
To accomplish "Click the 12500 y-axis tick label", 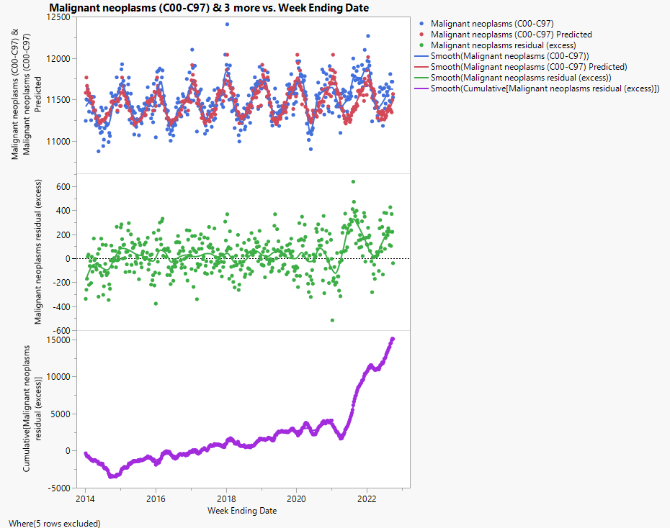I will 58,17.
